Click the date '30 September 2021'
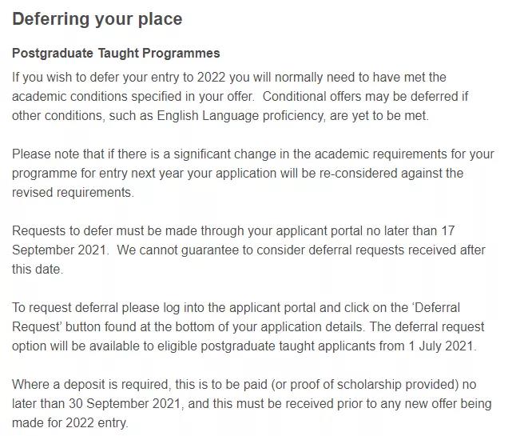The height and width of the screenshot is (436, 524). click(x=125, y=403)
